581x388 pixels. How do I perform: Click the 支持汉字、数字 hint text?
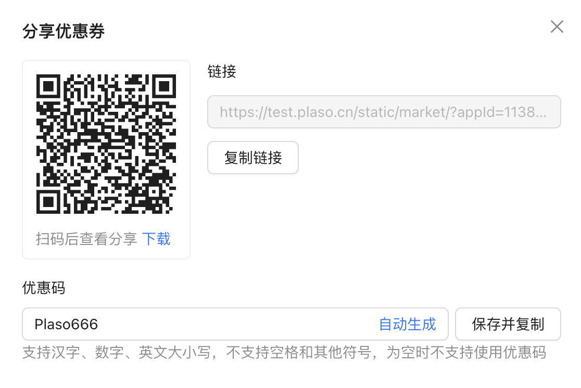73,353
